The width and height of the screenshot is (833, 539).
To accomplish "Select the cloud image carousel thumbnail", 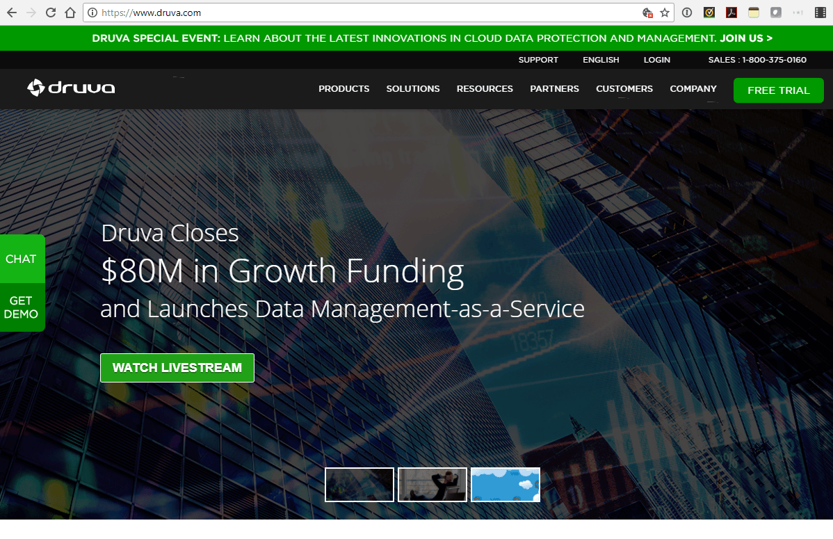I will [x=506, y=484].
